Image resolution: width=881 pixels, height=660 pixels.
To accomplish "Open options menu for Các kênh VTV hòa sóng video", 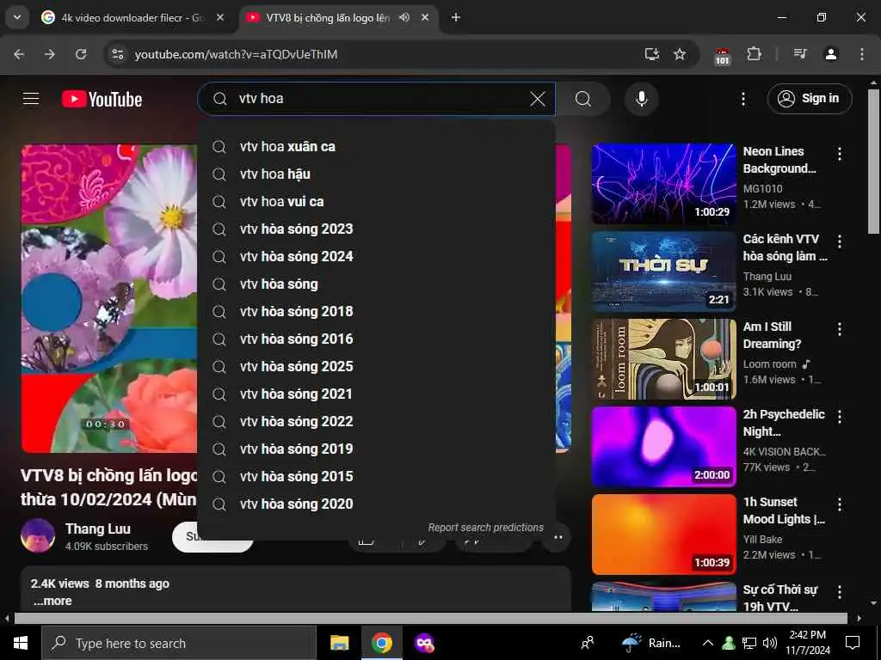I will [x=840, y=241].
